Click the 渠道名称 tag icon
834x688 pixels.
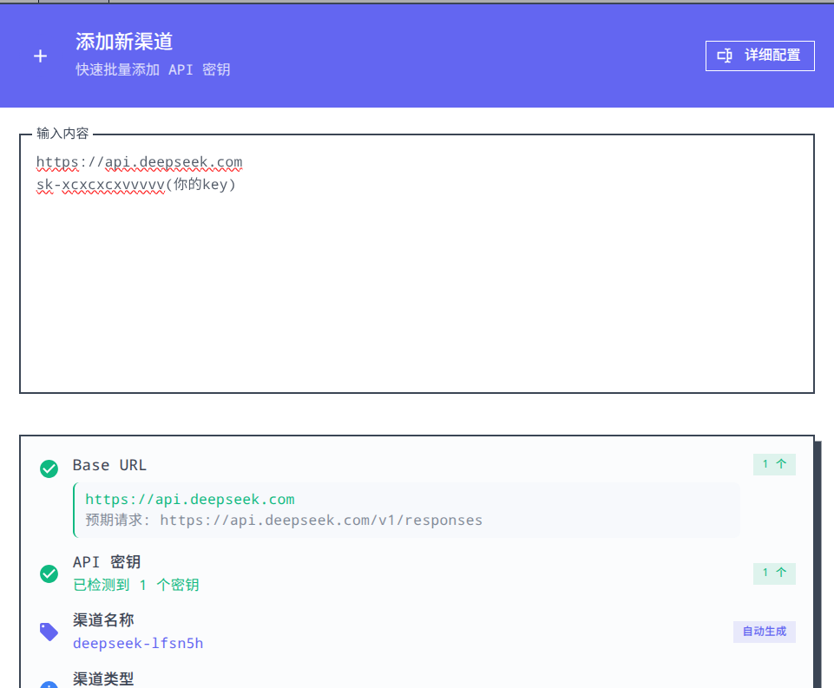point(49,632)
